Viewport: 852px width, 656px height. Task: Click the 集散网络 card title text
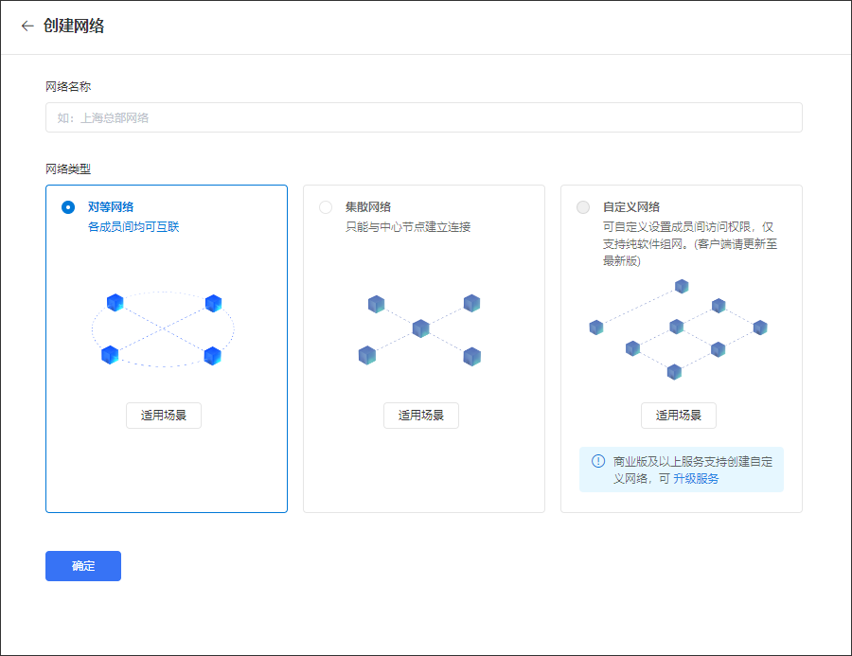coord(368,207)
